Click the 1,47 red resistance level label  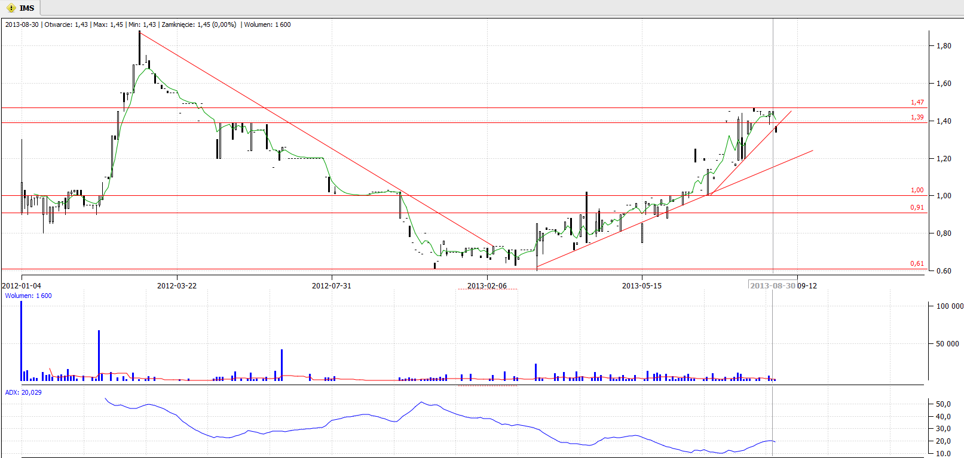point(917,103)
